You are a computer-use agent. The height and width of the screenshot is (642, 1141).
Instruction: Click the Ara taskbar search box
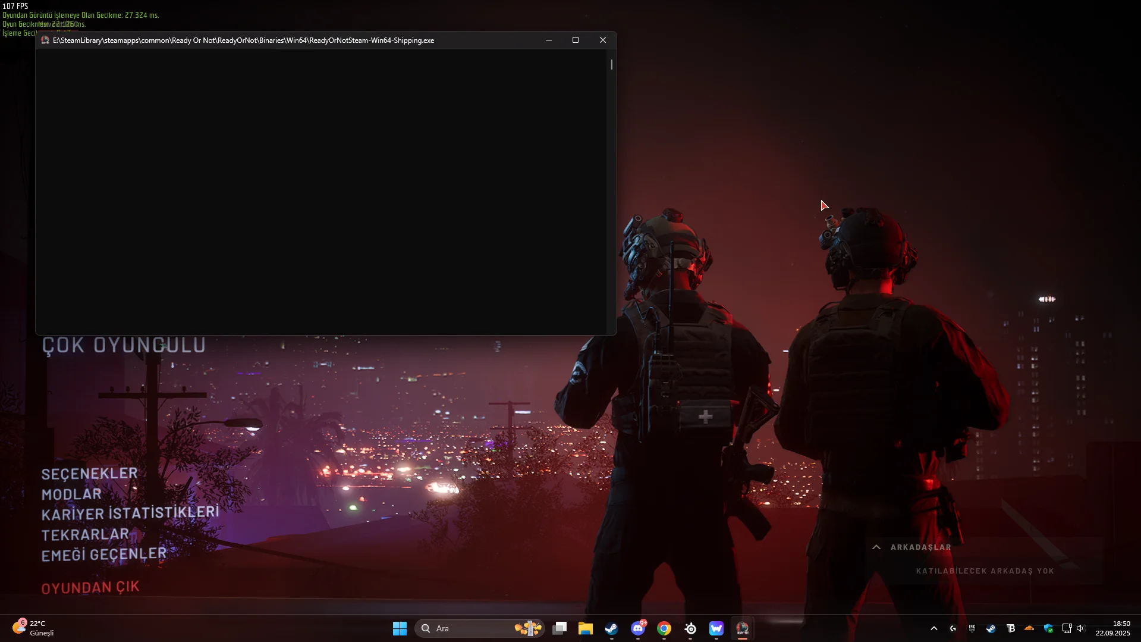(479, 628)
